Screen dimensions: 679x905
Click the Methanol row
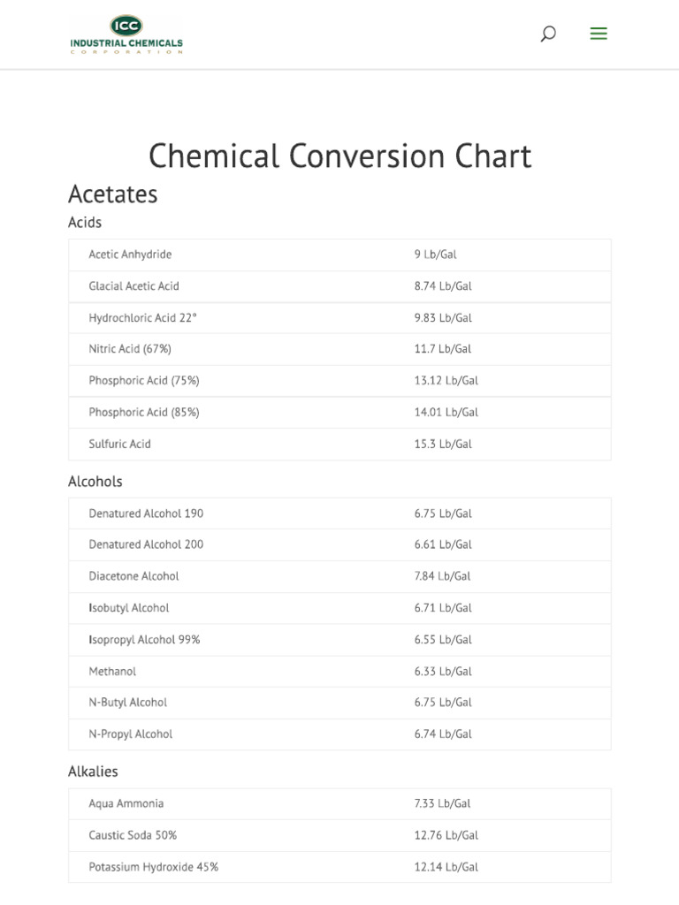(x=112, y=672)
